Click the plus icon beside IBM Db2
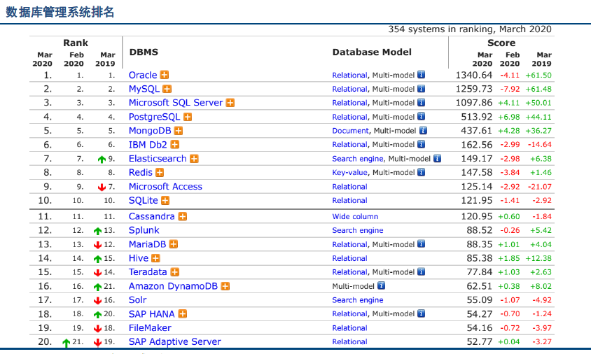Image resolution: width=591 pixels, height=354 pixels. point(175,145)
